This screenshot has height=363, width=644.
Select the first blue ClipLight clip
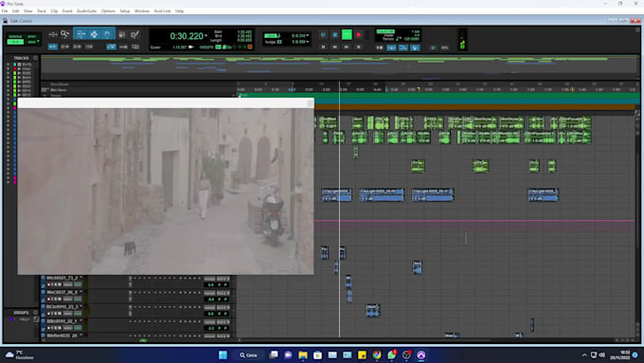coord(336,195)
